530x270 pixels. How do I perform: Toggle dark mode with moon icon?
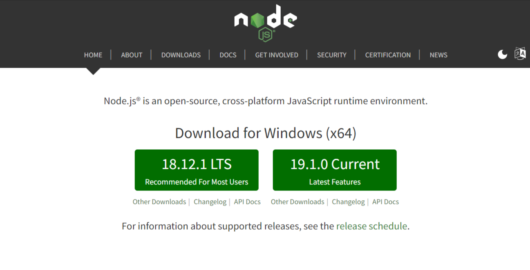coord(502,54)
